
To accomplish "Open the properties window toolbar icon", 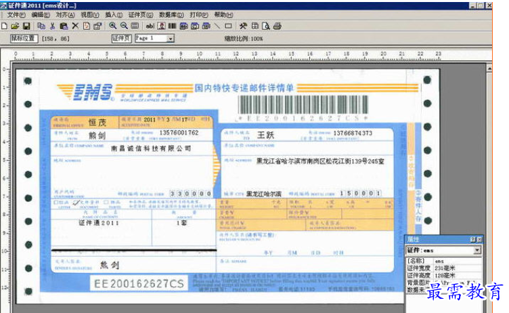I will (x=97, y=26).
